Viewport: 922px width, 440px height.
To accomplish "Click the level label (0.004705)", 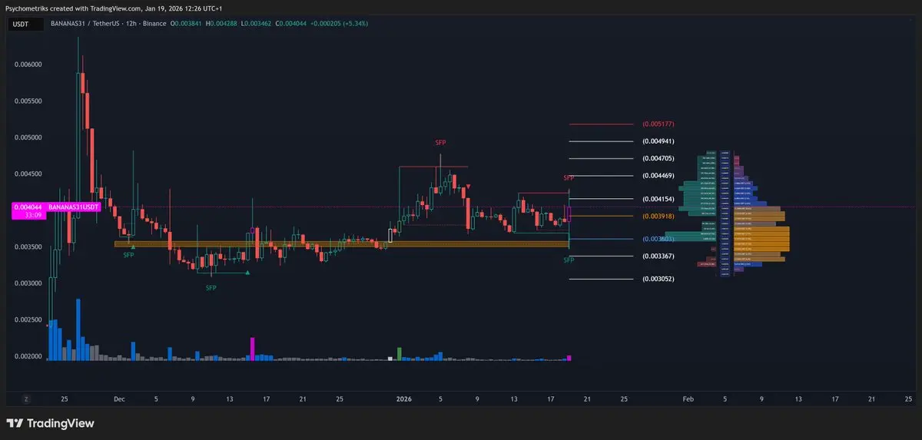I will pos(658,158).
